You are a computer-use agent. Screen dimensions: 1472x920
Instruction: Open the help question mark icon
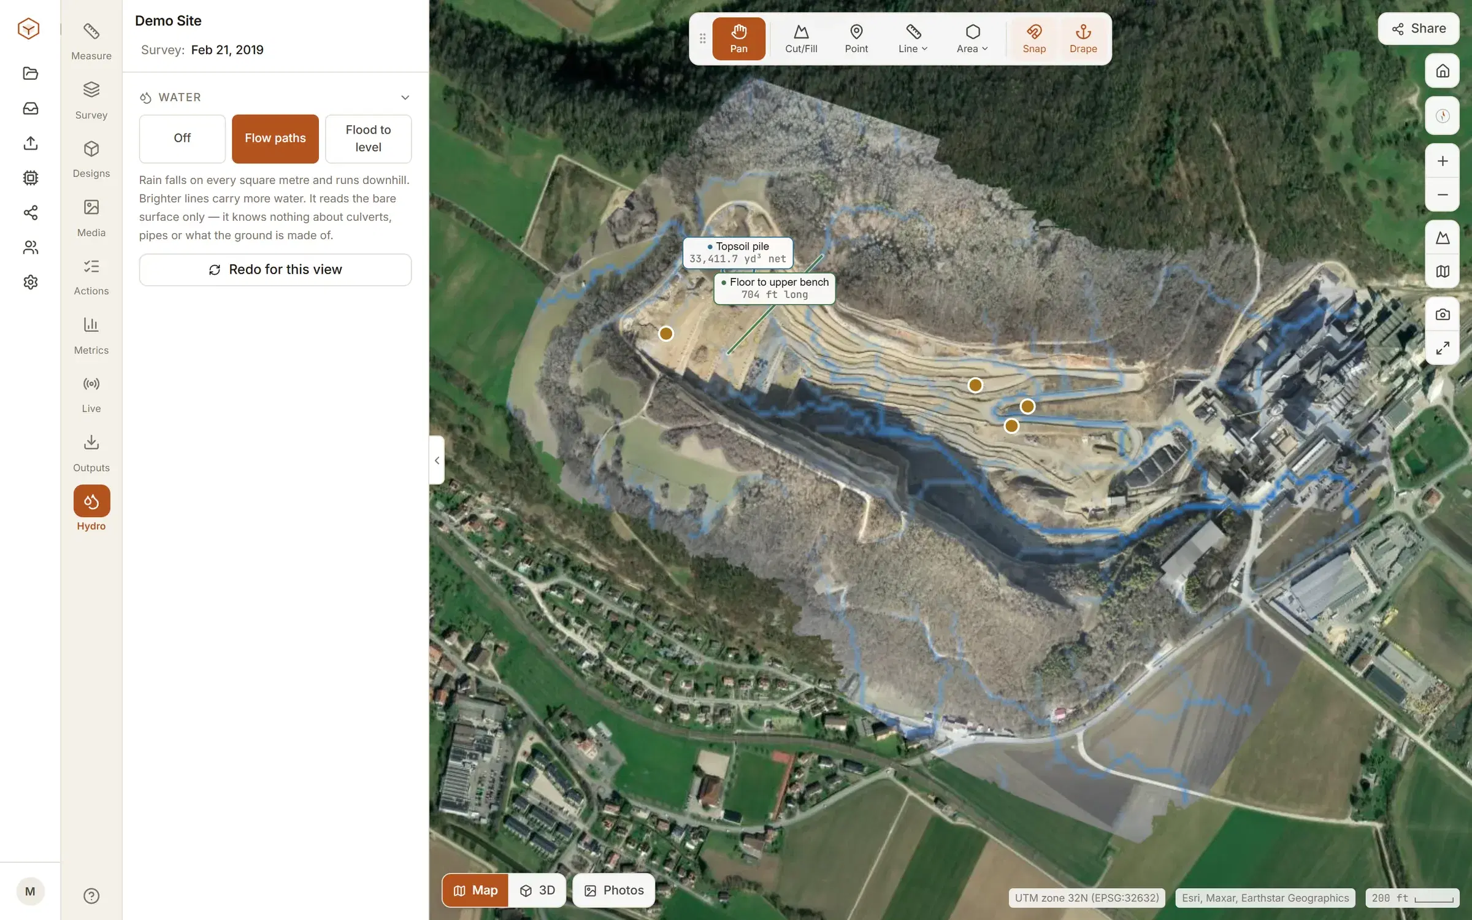point(91,896)
